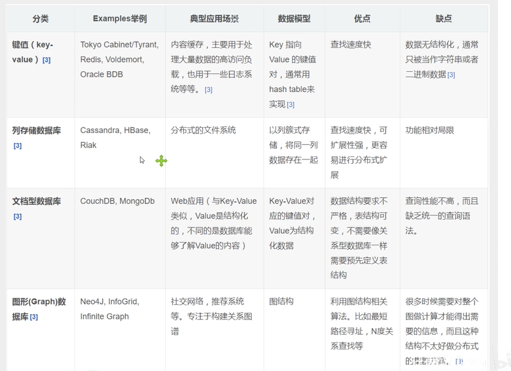Image resolution: width=511 pixels, height=371 pixels.
Task: Click the text Tokyo Cabinet/Tyrant,
Action: click(120, 45)
